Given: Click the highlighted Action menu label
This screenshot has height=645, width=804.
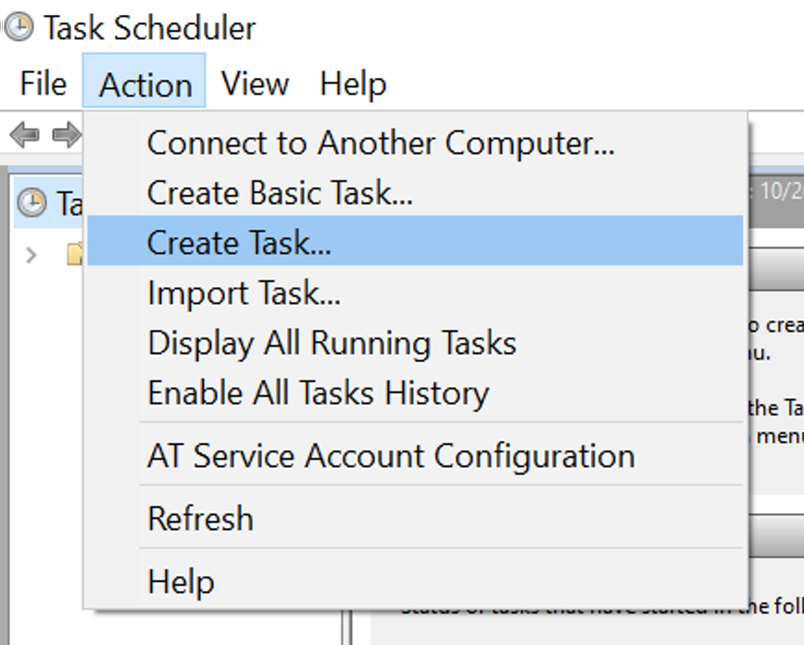Looking at the screenshot, I should point(144,82).
